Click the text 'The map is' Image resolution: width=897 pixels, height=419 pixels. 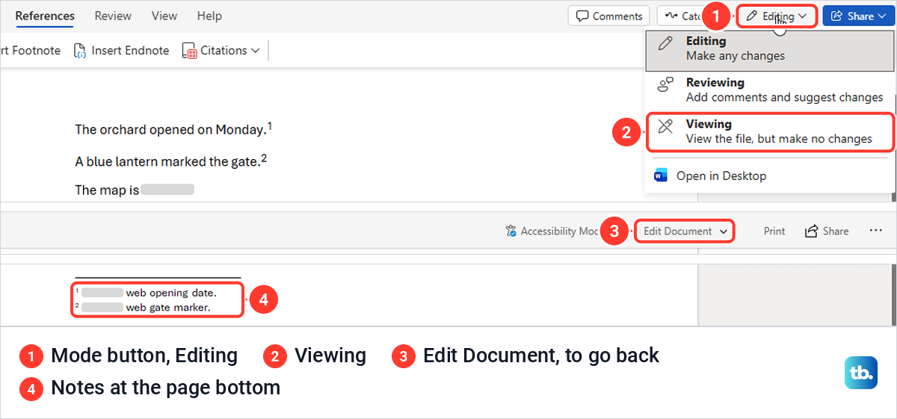click(x=107, y=190)
